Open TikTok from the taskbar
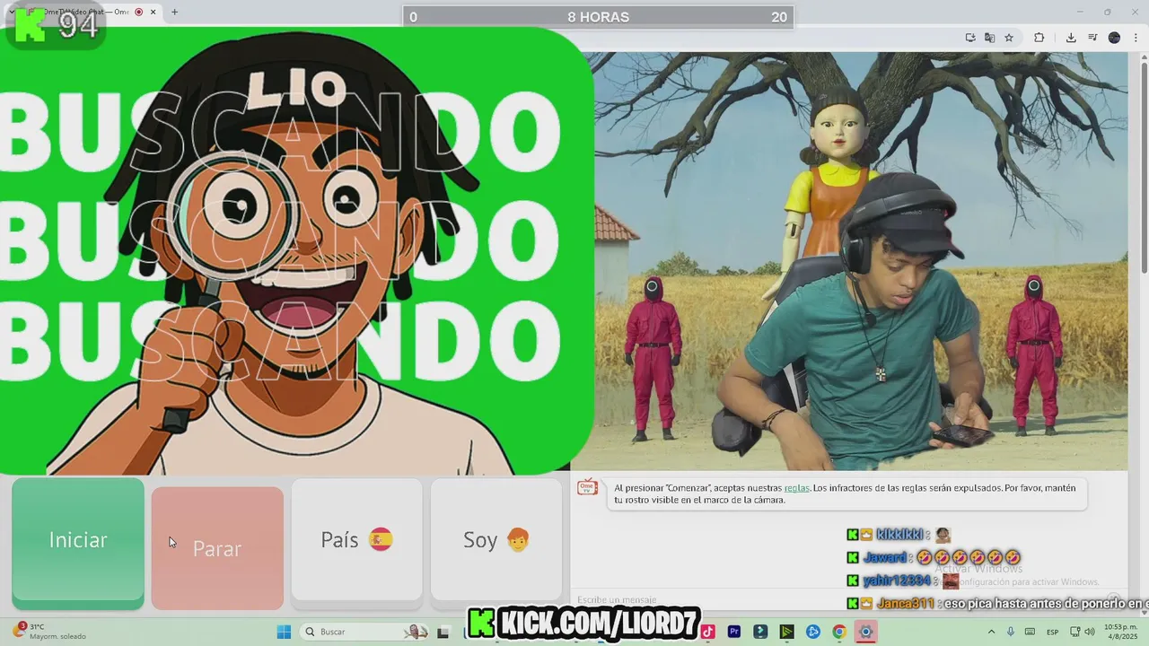The image size is (1149, 646). 708,632
